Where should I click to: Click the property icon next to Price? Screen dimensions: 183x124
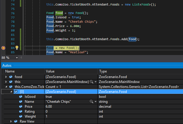pyautogui.click(x=21, y=107)
